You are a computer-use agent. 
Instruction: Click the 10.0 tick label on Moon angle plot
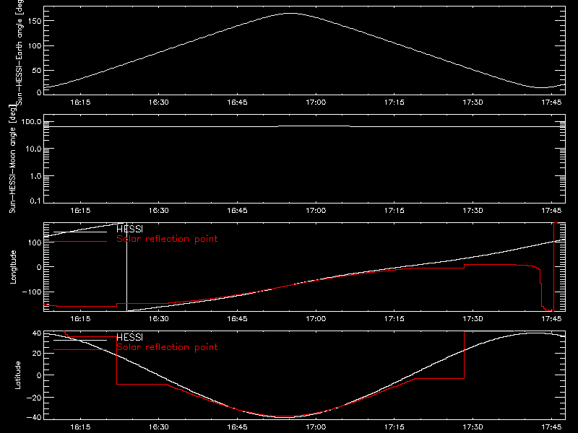tap(34, 149)
